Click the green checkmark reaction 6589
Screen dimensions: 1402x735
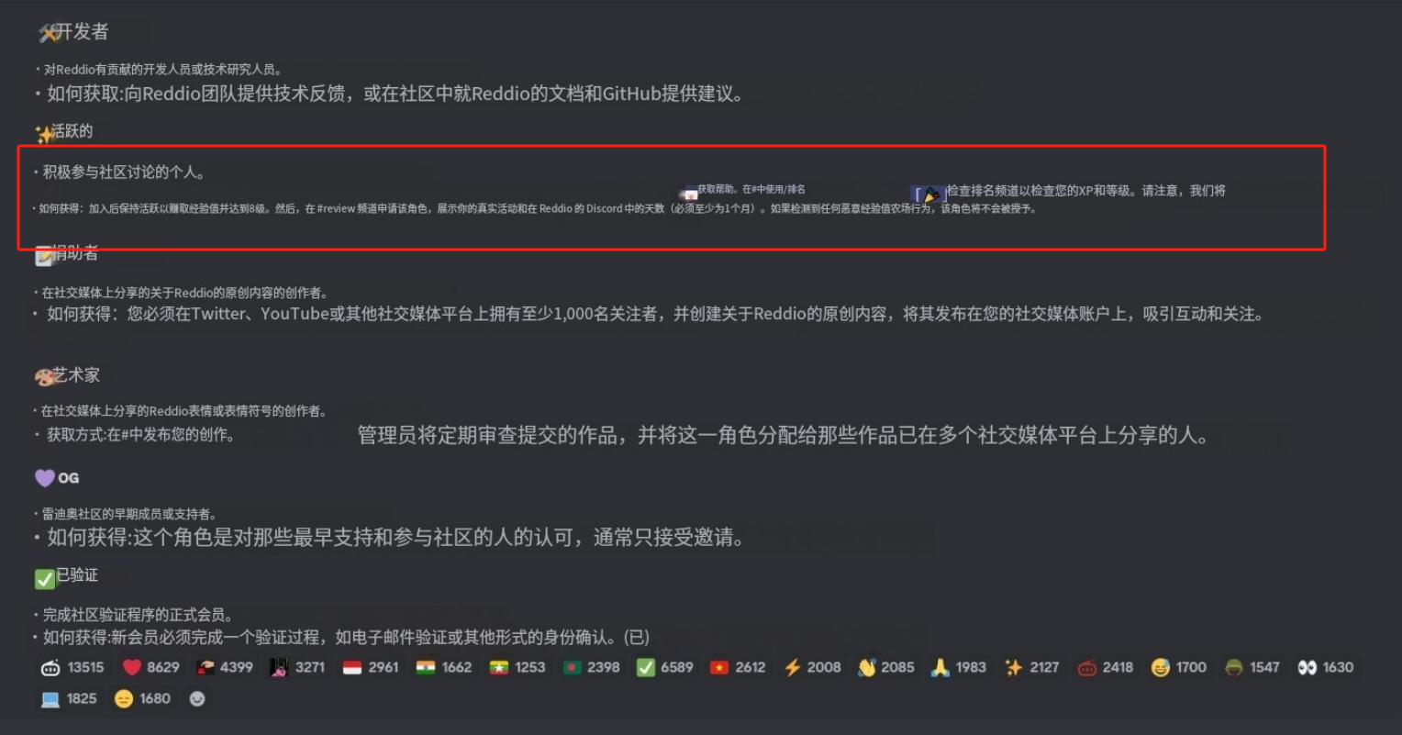[x=665, y=668]
